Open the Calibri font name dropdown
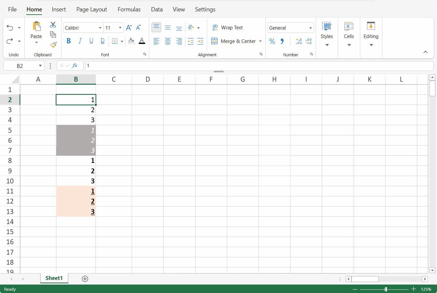 [100, 28]
